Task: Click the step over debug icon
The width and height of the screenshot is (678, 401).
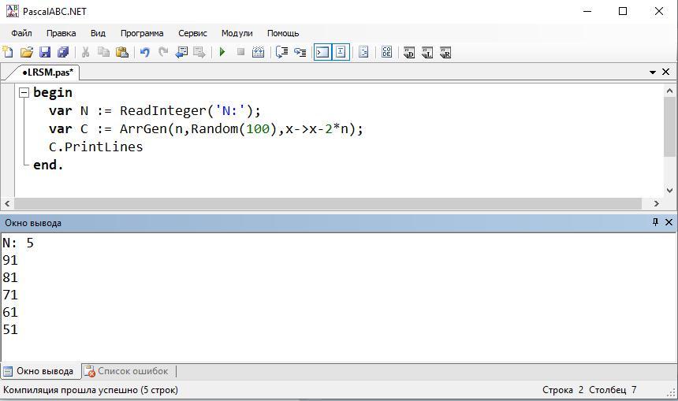Action: pyautogui.click(x=282, y=52)
